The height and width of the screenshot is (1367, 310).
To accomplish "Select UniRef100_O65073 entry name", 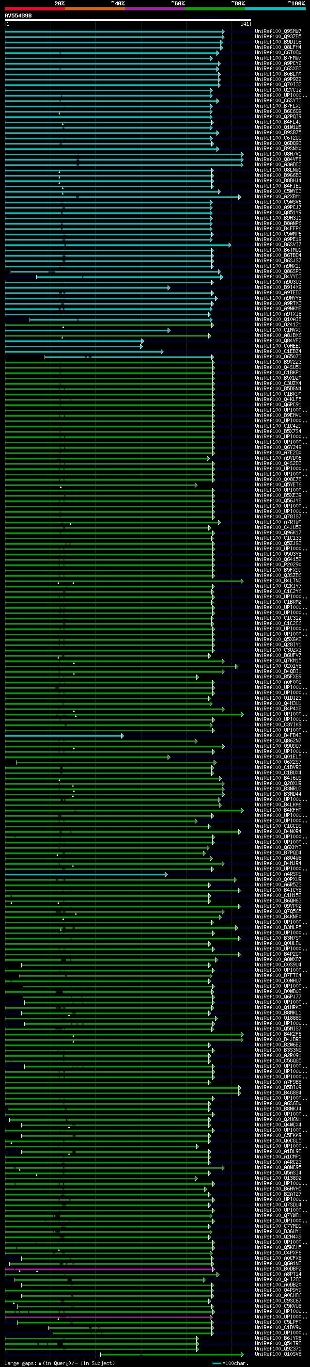I will [278, 356].
